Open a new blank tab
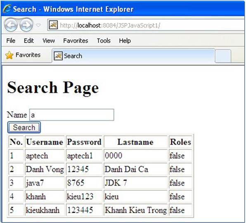Image resolution: width=246 pixels, height=223 pixels. tap(223, 56)
